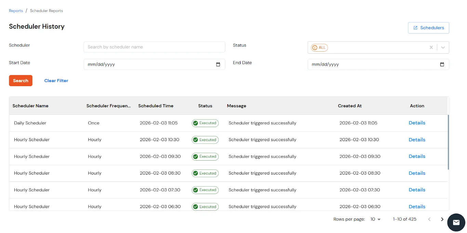Click Clear Filter to reset filters
This screenshot has height=233, width=467.
(x=56, y=81)
